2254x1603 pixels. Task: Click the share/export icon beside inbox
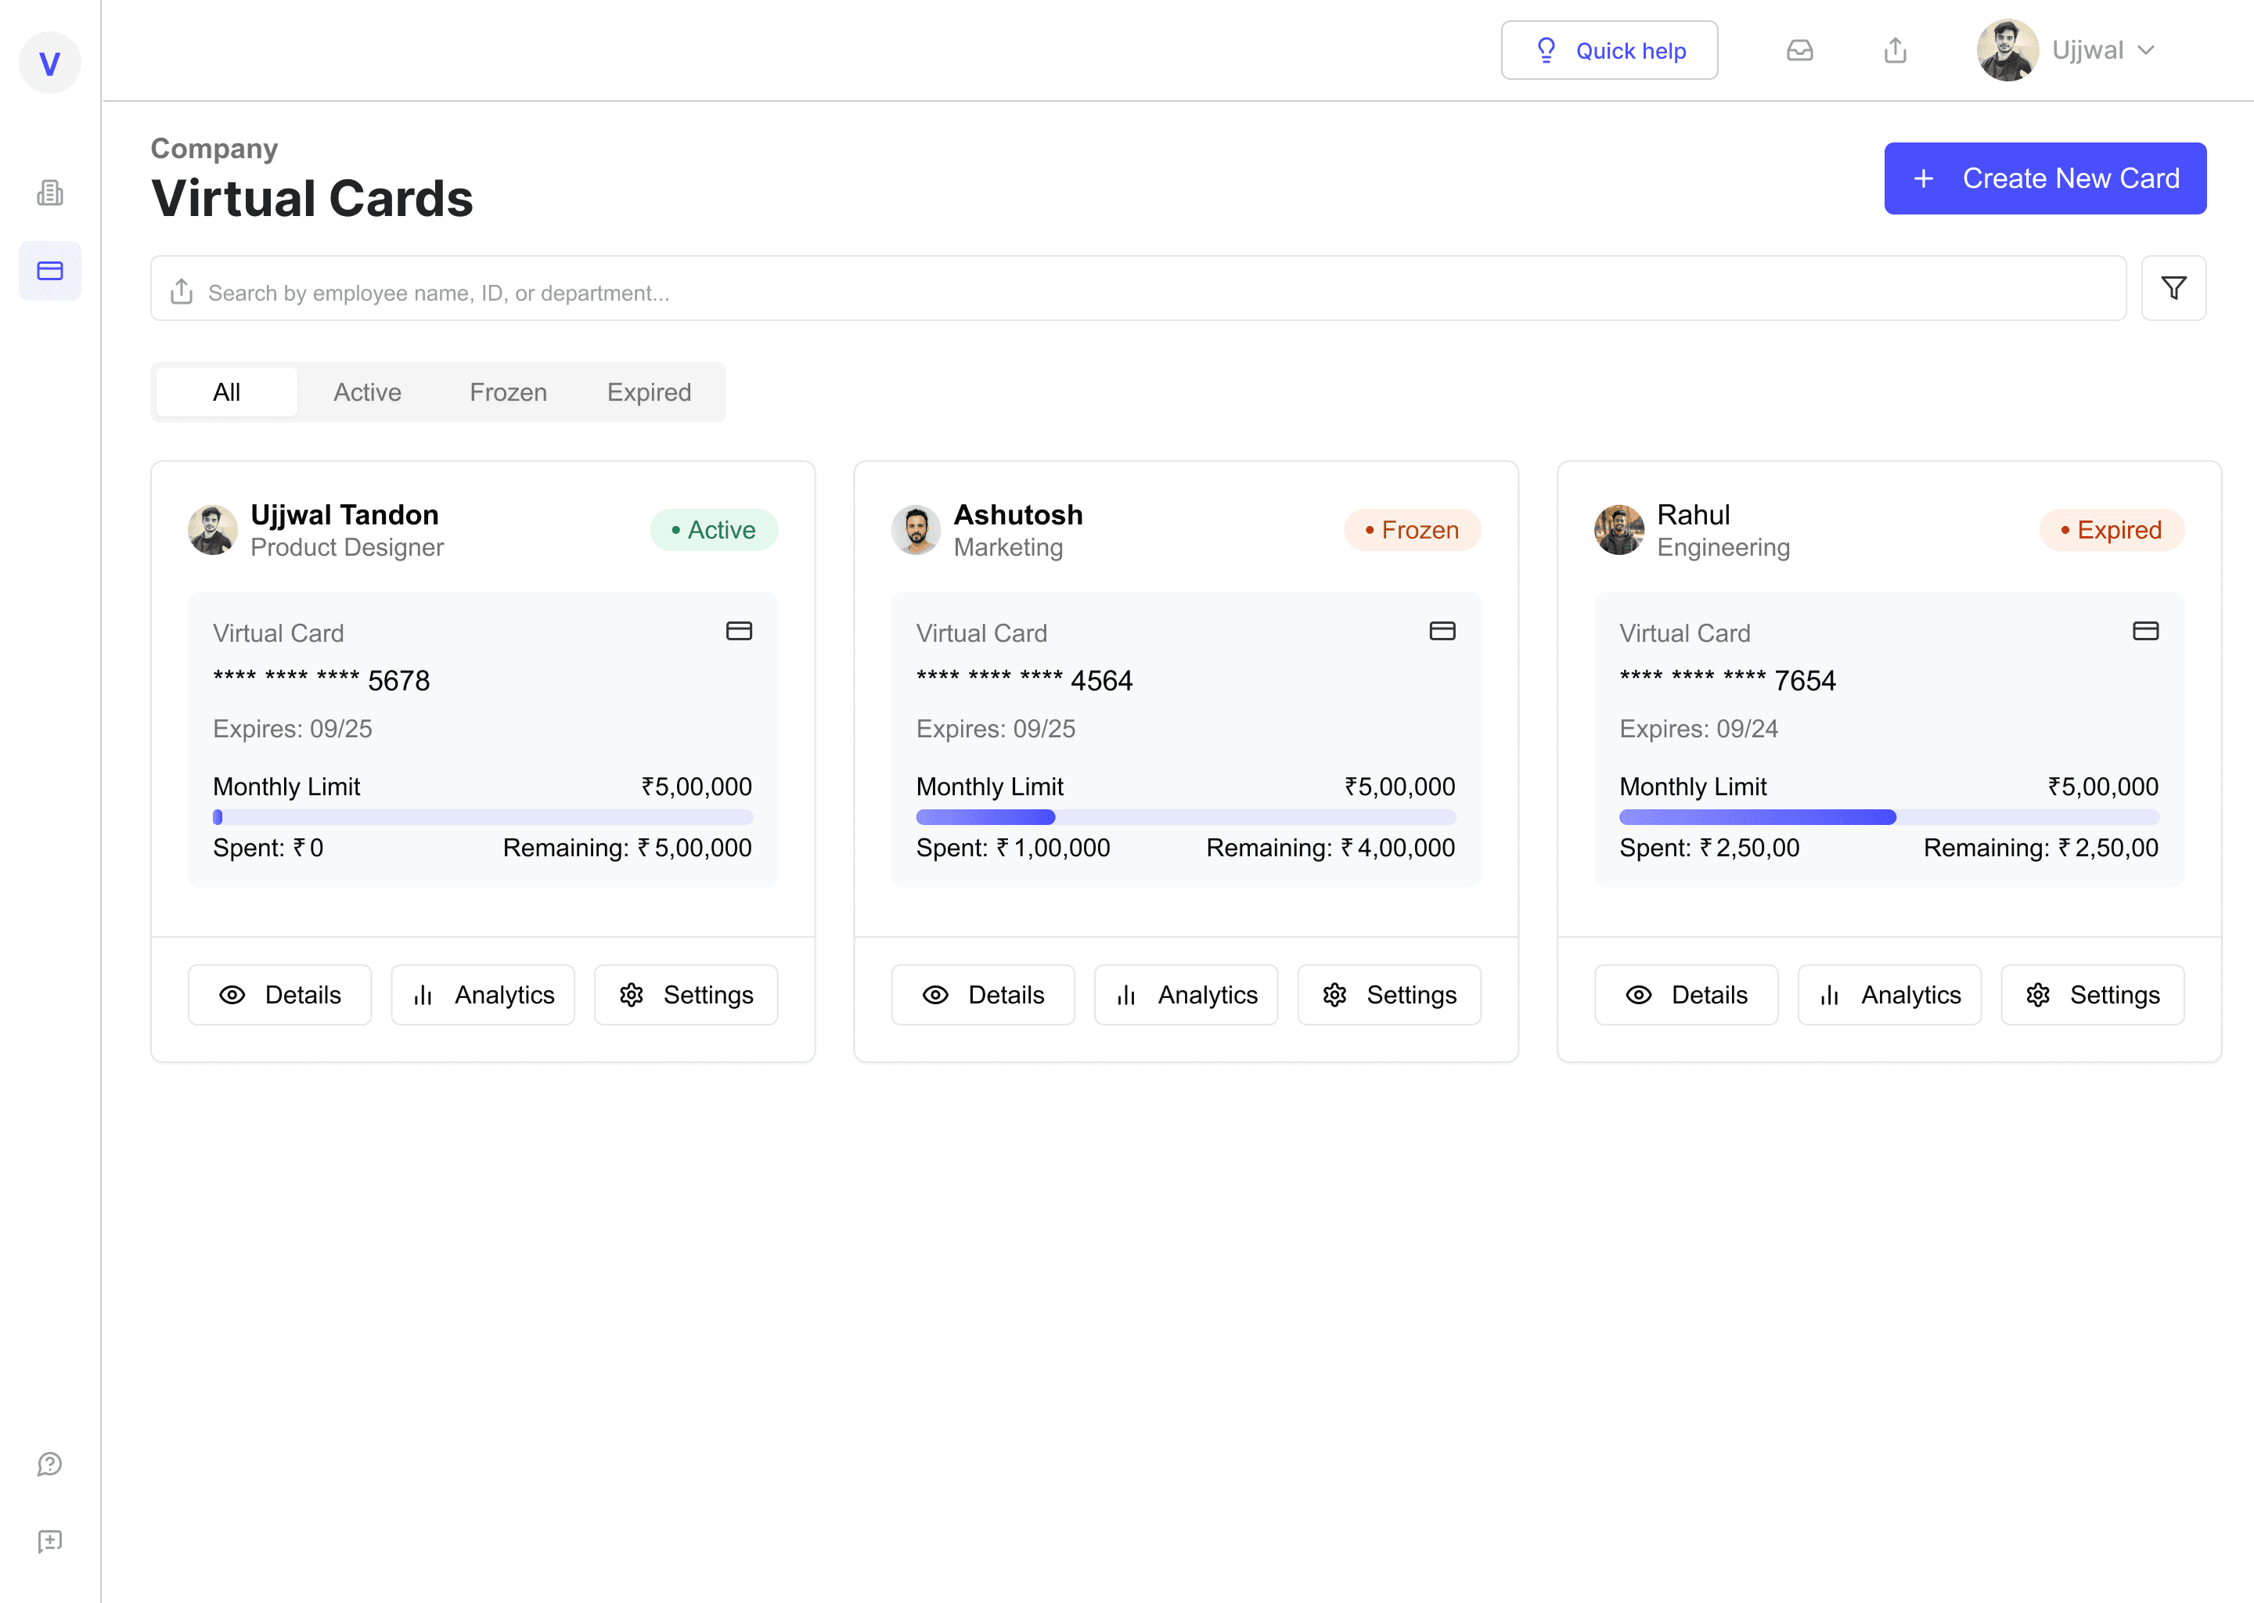click(x=1895, y=50)
